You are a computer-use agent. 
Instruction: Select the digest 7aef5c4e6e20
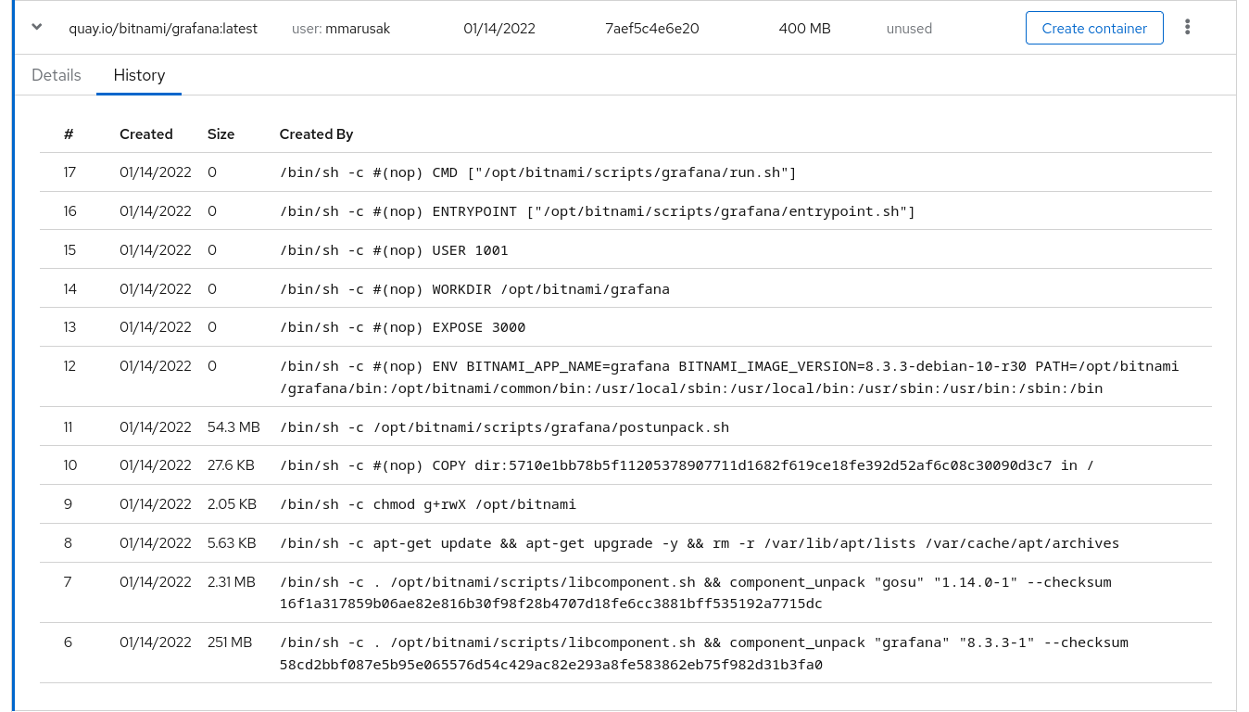[651, 29]
